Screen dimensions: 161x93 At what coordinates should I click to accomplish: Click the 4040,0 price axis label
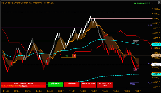click(x=157, y=53)
